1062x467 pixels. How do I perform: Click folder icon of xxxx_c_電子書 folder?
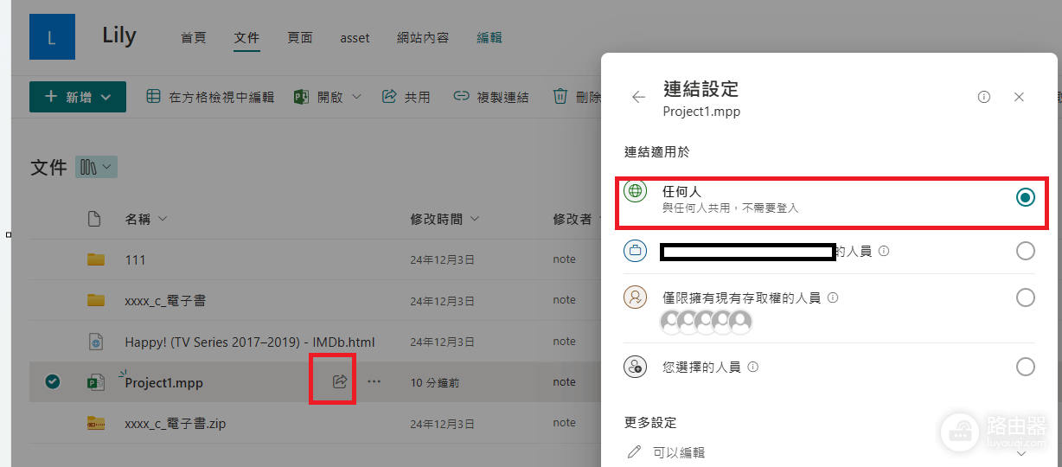95,300
